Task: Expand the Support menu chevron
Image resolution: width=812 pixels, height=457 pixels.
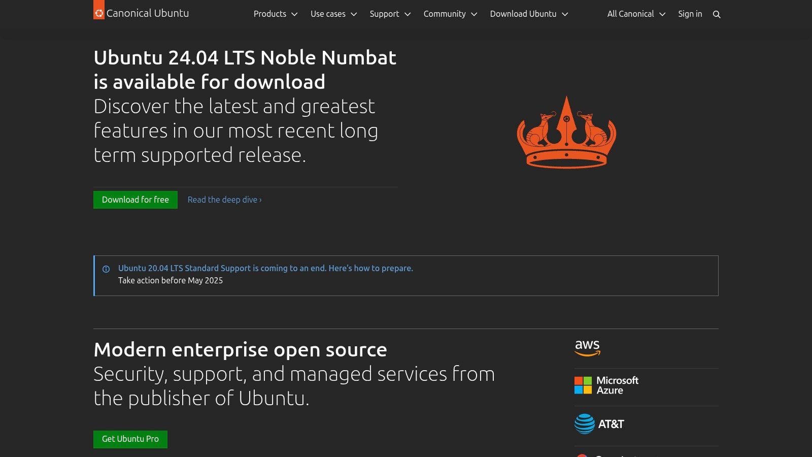Action: coord(408,14)
